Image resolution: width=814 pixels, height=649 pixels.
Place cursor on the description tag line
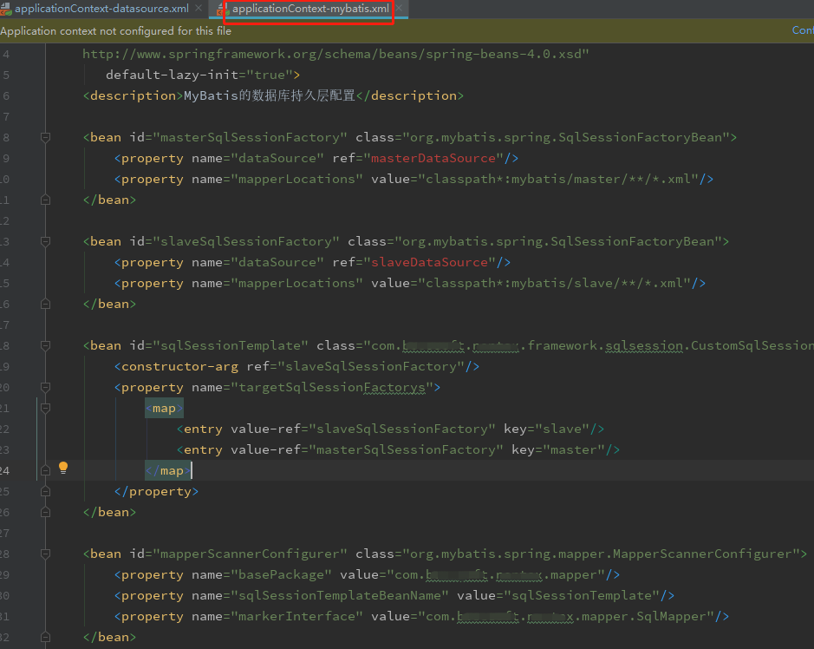(x=273, y=95)
